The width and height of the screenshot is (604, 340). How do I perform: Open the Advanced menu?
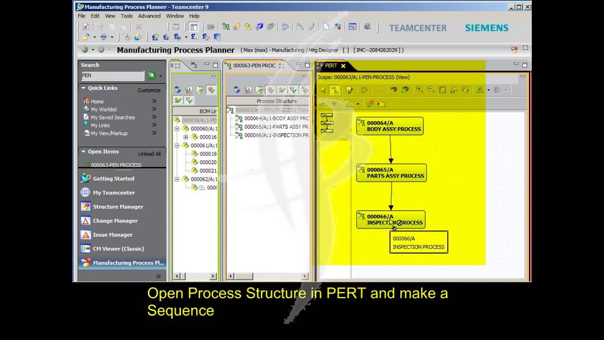click(149, 16)
